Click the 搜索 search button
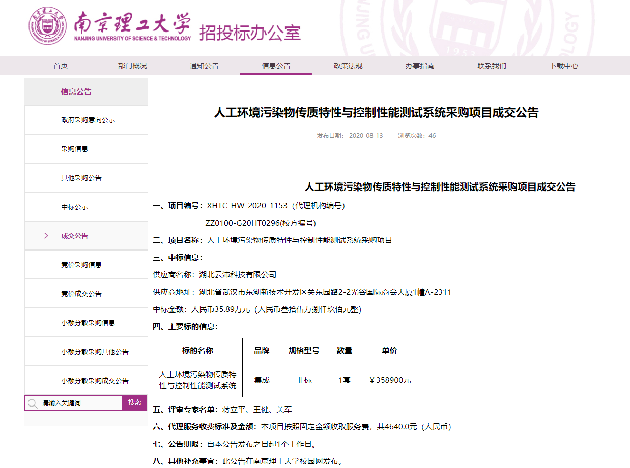The height and width of the screenshot is (468, 630). 134,403
